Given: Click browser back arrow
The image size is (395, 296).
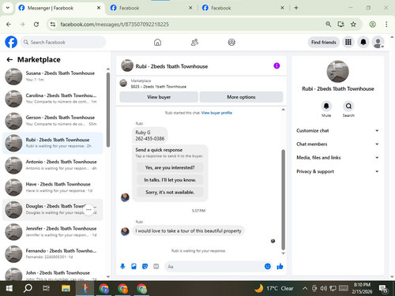Looking at the screenshot, I should (9, 24).
